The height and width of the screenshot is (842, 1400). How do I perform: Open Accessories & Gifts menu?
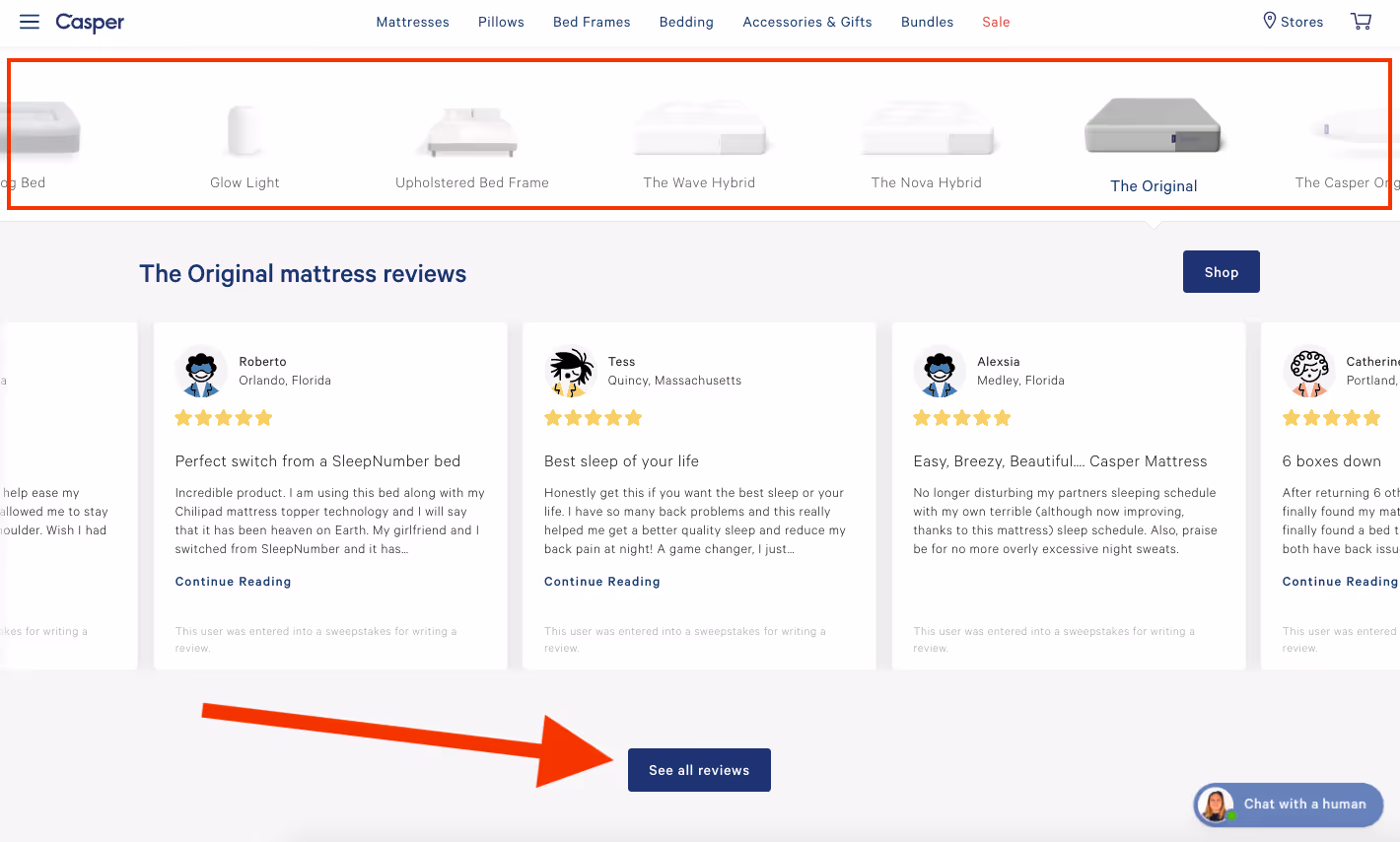click(x=807, y=22)
